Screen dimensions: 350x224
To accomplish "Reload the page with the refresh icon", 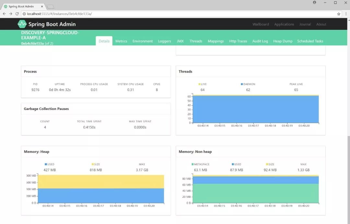I will 17,14.
